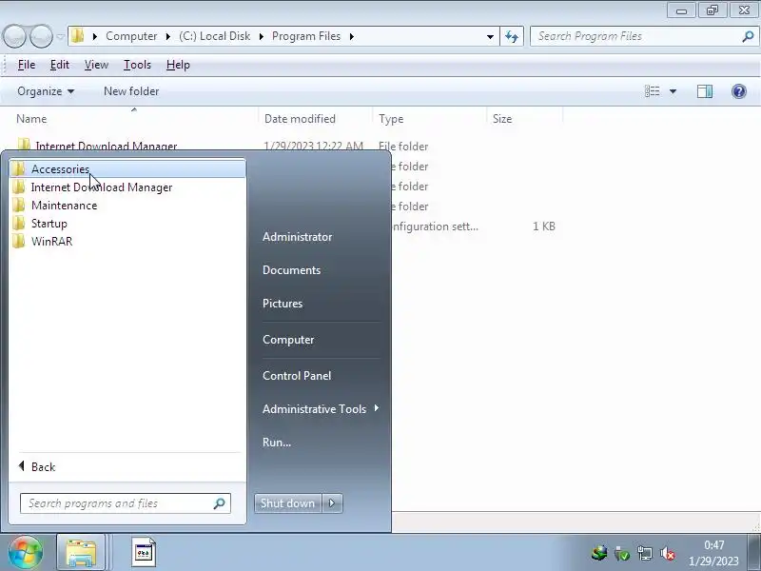Click the Accessories folder icon
This screenshot has height=571, width=761.
(18, 168)
